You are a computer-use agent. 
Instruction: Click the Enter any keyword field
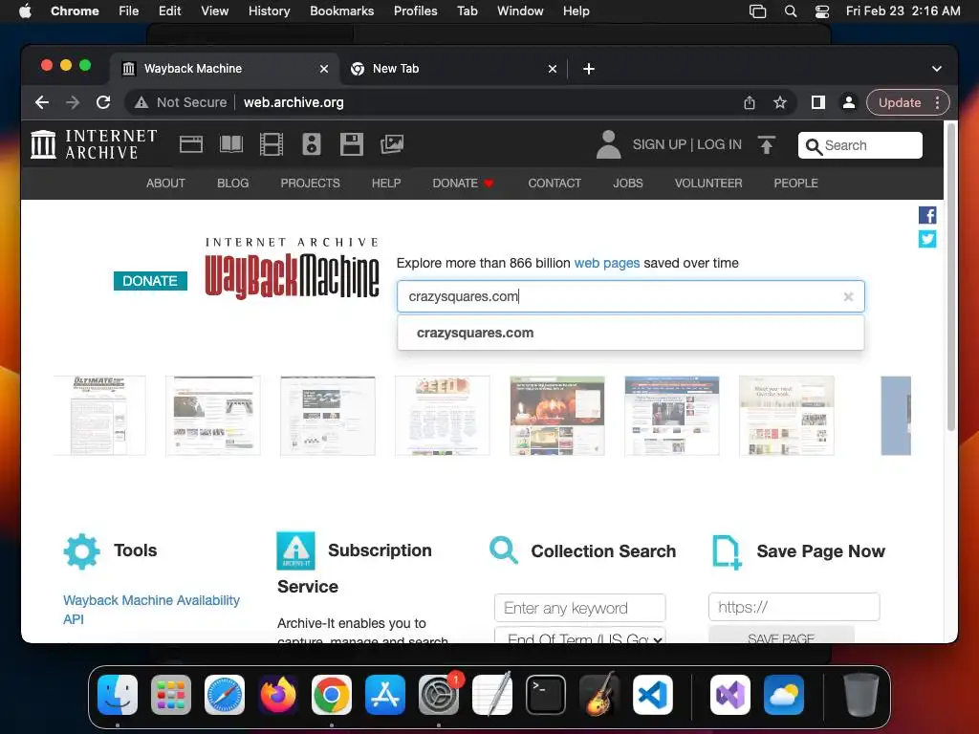tap(580, 608)
